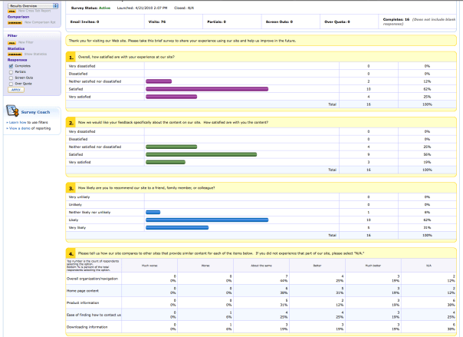Click the PRO badge beside New Filter
The width and height of the screenshot is (463, 337).
[11, 43]
